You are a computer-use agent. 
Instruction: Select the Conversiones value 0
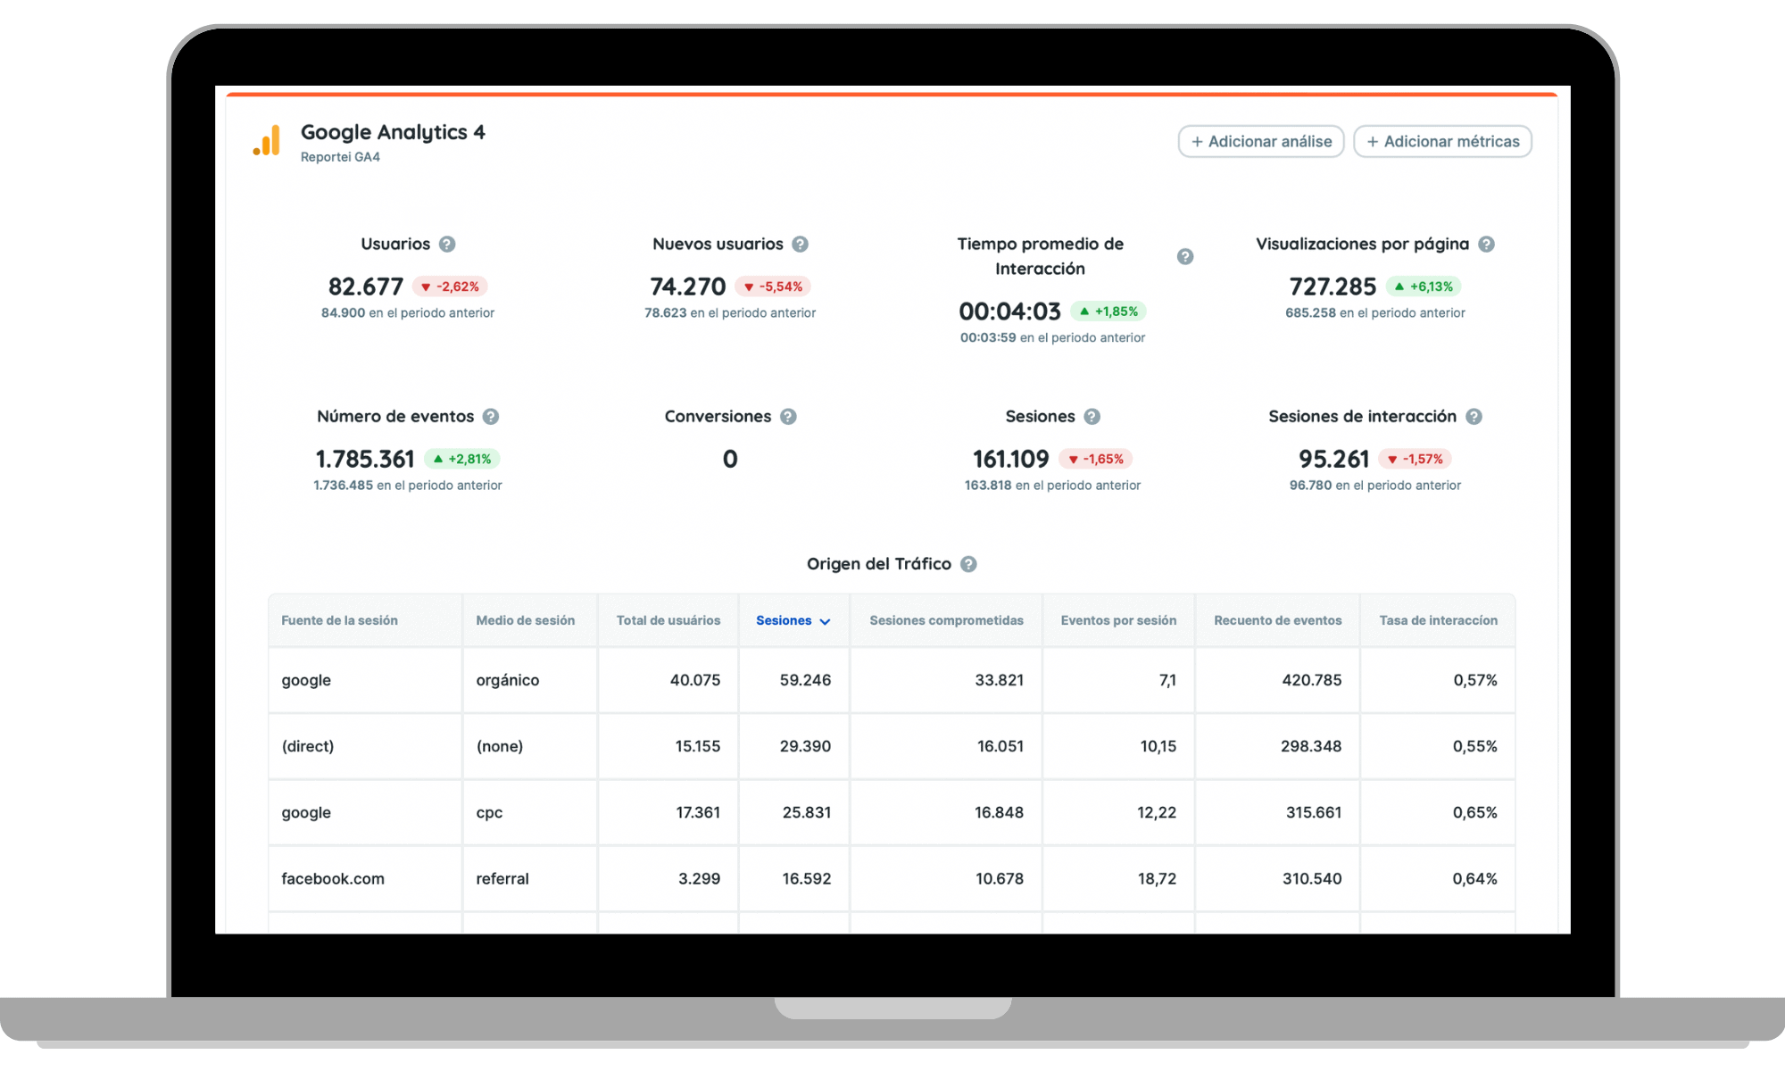(730, 459)
